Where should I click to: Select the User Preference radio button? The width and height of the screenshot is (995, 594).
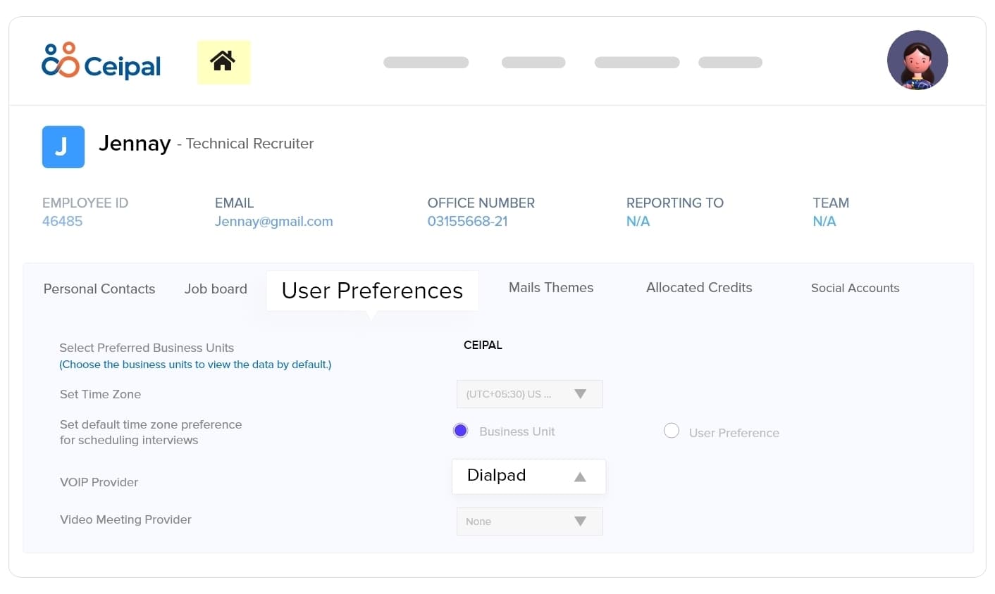[x=672, y=431]
